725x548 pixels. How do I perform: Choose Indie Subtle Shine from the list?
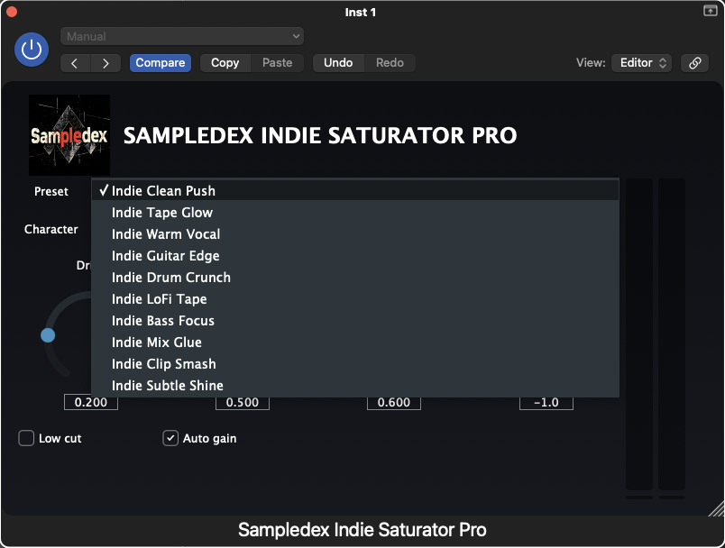[167, 385]
